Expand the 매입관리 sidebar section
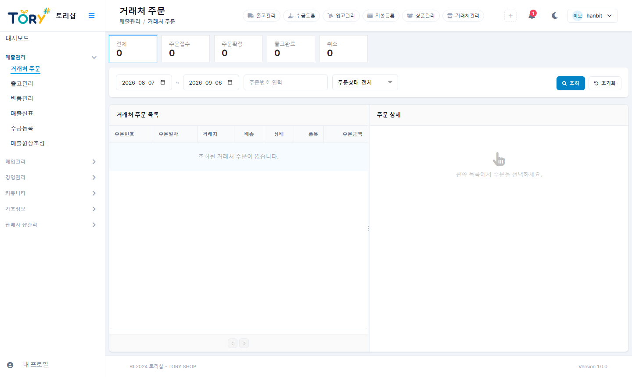 pos(51,162)
